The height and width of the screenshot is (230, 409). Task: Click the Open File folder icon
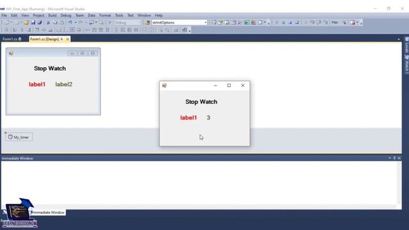pos(26,23)
